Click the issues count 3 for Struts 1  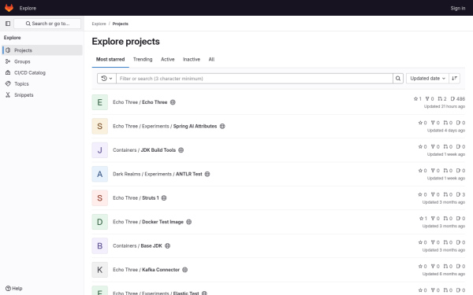tap(460, 194)
